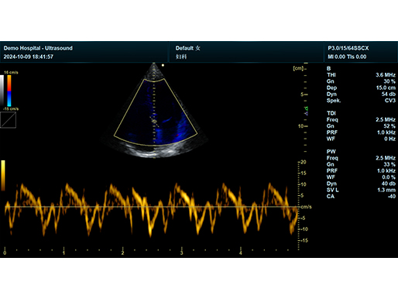The image size is (398, 299).
Task: Click the diagonal line curve icon
Action: coord(9,120)
